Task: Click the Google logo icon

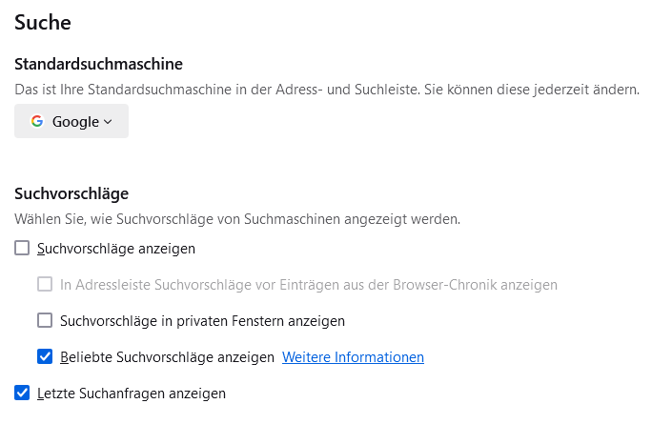Action: 37,122
